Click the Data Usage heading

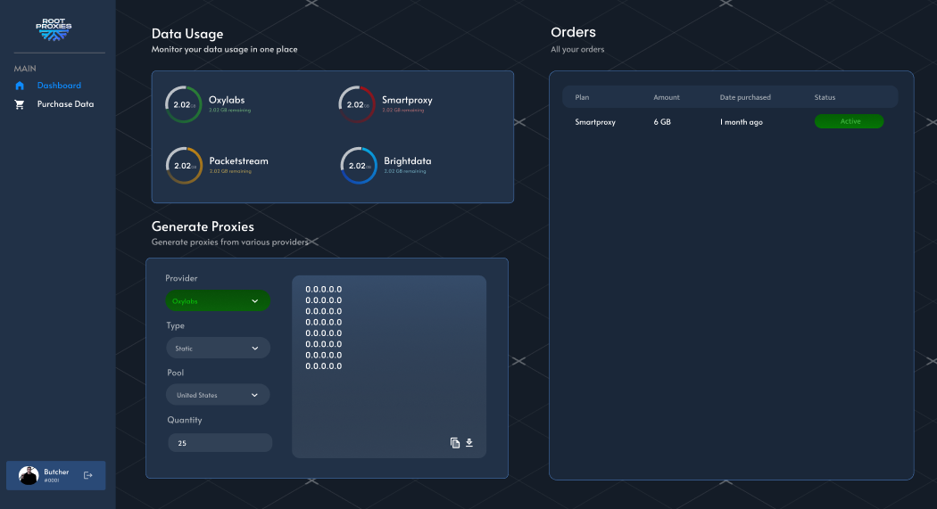click(x=187, y=34)
